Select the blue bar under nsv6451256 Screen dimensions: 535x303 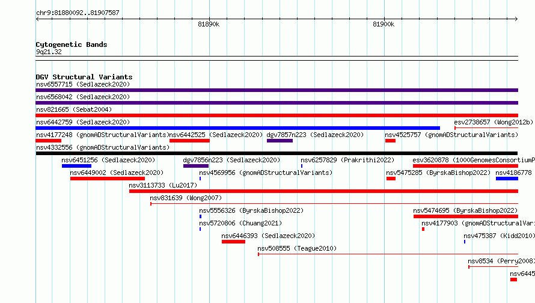pyautogui.click(x=76, y=166)
